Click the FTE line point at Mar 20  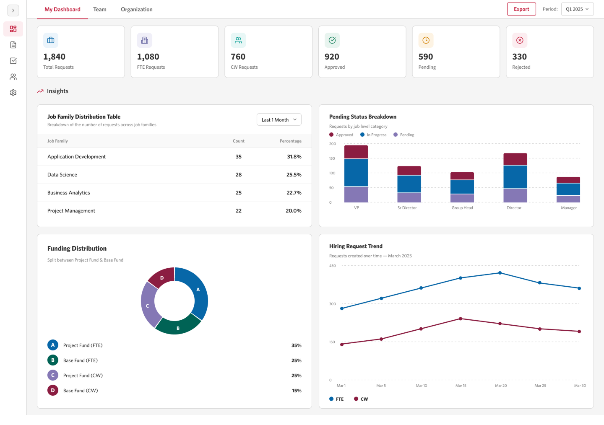500,273
